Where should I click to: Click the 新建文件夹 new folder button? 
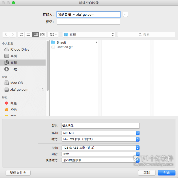(x=18, y=173)
